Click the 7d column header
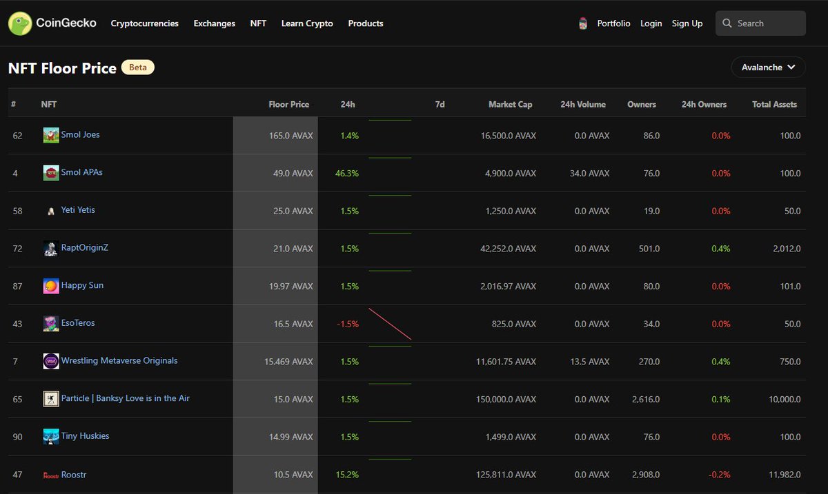 click(x=440, y=105)
